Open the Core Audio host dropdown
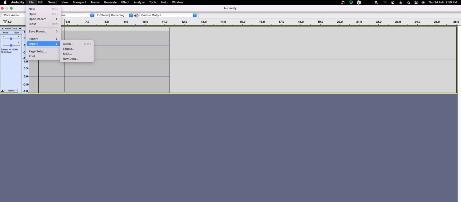 (x=14, y=15)
